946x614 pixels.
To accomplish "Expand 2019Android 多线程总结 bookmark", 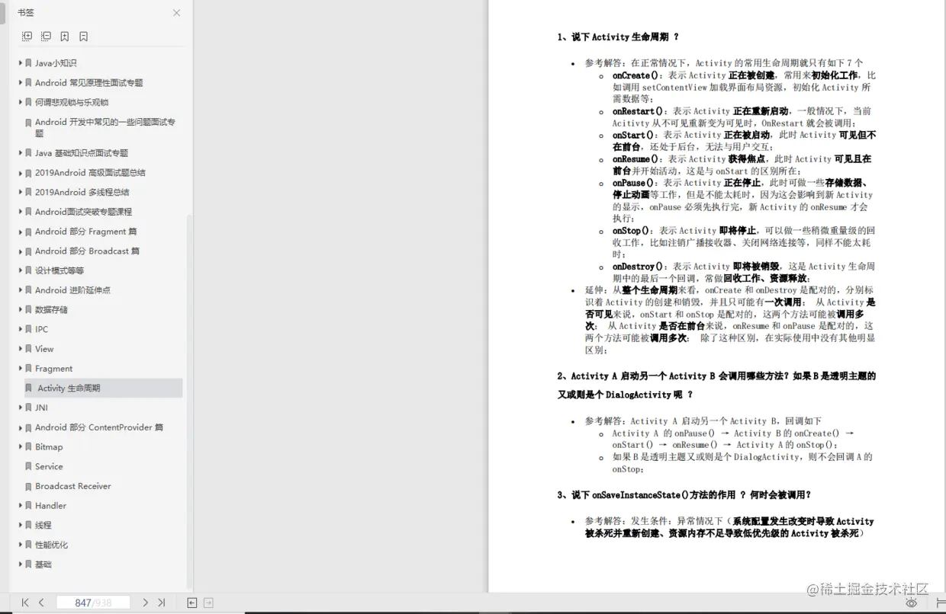I will pos(21,193).
